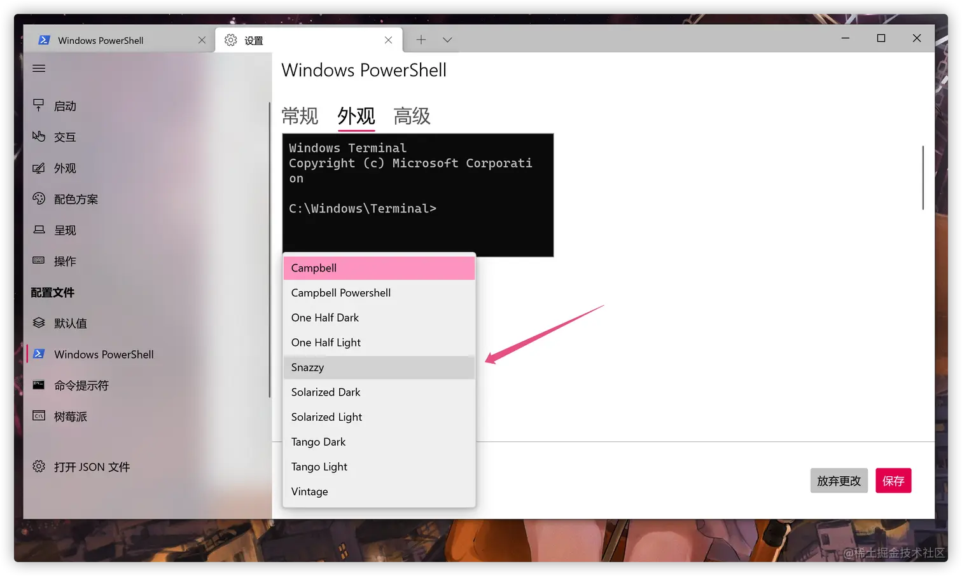
Task: Click 放弃更改 discard changes button
Action: pyautogui.click(x=839, y=481)
